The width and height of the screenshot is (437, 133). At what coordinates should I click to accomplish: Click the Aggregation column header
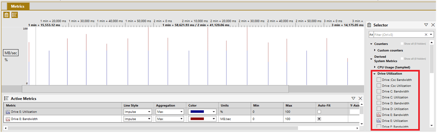[x=170, y=105]
